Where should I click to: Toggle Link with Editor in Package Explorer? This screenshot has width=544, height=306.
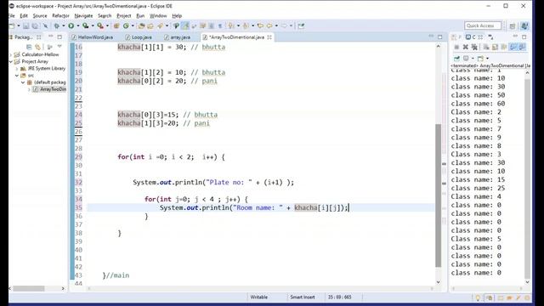pyautogui.click(x=37, y=47)
